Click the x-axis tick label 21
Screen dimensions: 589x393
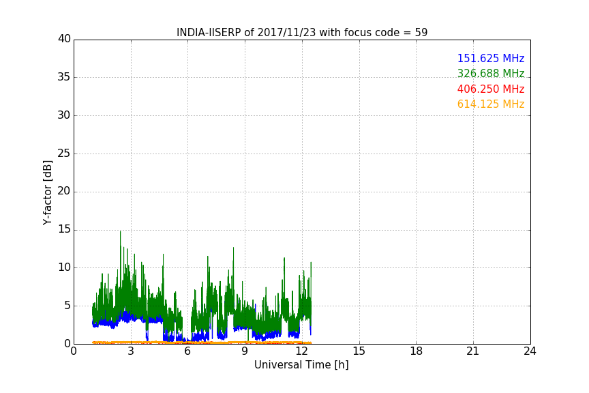[473, 351]
